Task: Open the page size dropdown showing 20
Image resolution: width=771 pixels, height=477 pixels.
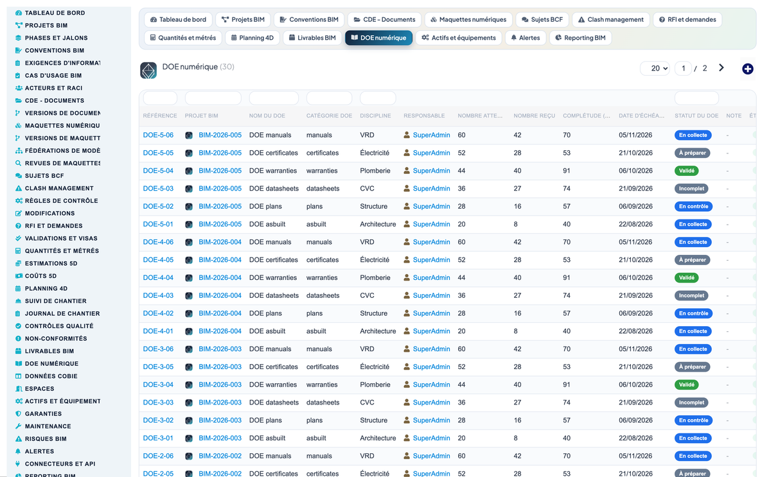Action: coord(655,68)
